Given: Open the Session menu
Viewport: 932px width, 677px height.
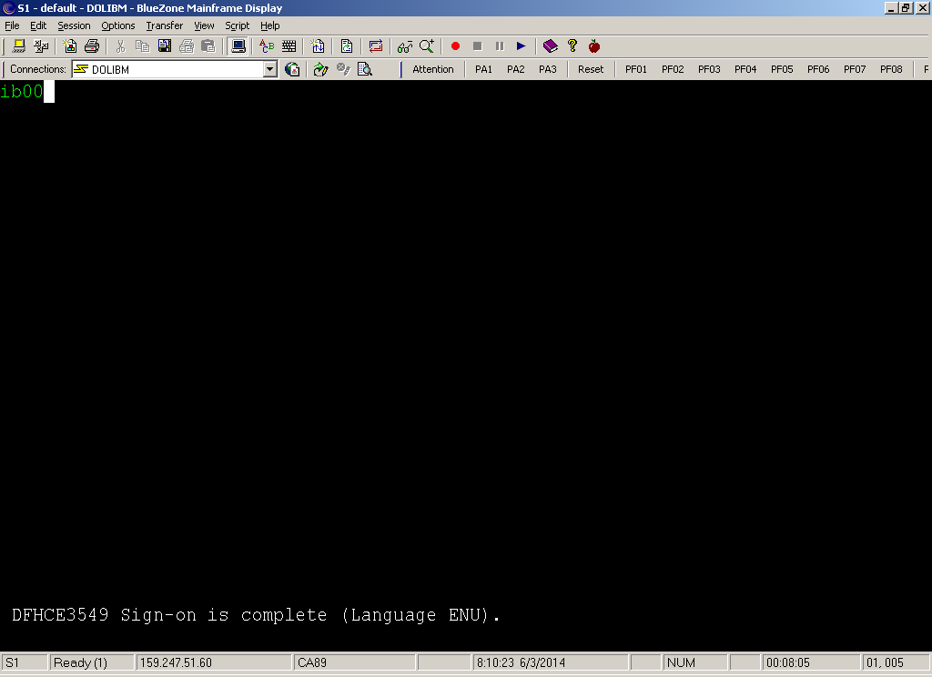Looking at the screenshot, I should [74, 25].
